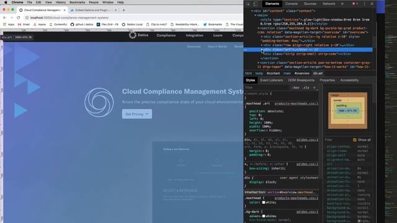Toggle the .hov element state button
The image size is (397, 223).
coord(295,87)
